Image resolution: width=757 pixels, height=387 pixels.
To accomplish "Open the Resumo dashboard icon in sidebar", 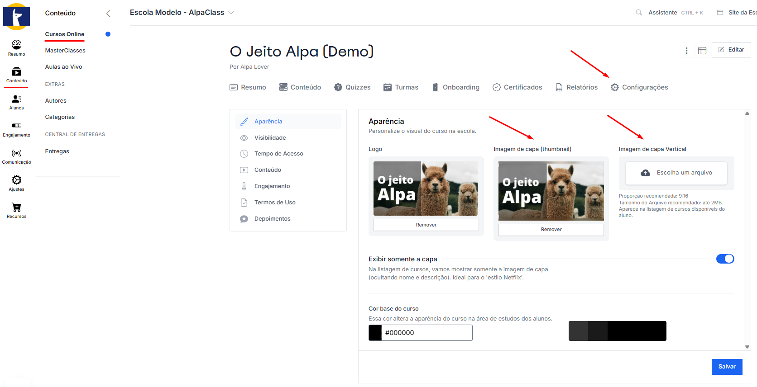I will 16,45.
